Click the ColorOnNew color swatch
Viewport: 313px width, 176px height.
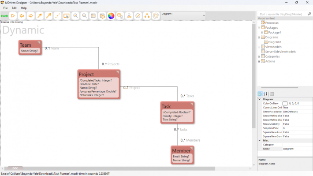pos(285,104)
